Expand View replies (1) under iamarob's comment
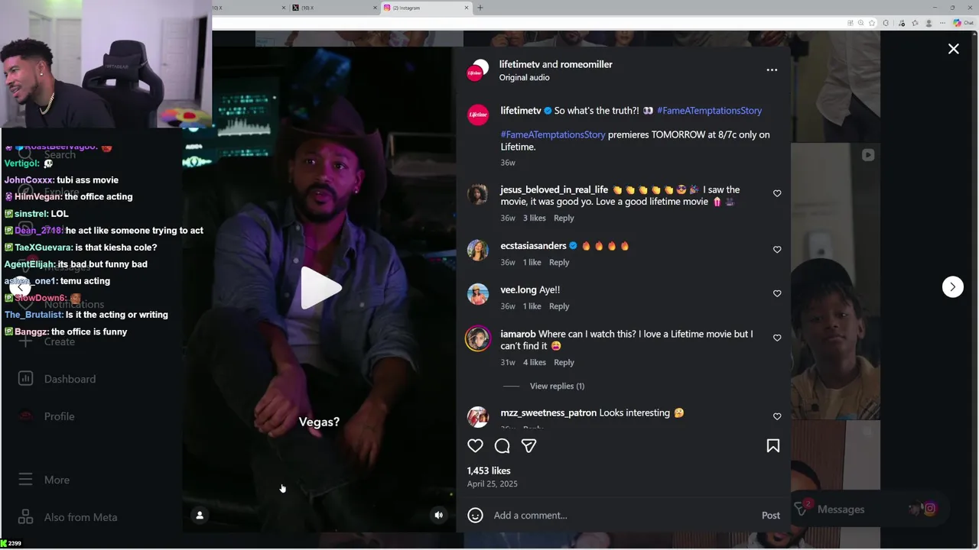The width and height of the screenshot is (979, 550). point(557,386)
